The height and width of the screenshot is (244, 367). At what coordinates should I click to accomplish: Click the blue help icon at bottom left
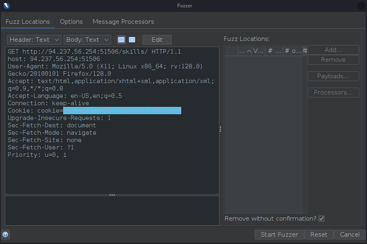click(x=5, y=235)
